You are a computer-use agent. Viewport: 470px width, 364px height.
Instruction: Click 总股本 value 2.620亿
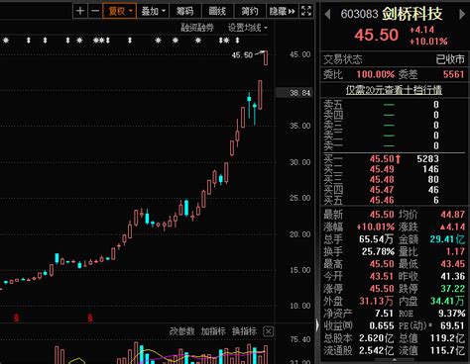377,338
